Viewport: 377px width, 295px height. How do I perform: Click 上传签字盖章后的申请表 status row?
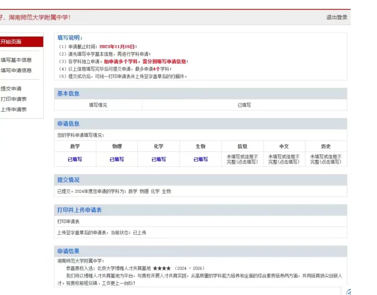(200, 232)
